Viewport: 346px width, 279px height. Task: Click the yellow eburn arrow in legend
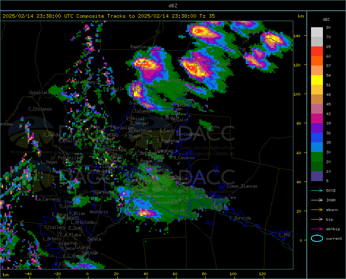tap(317, 210)
